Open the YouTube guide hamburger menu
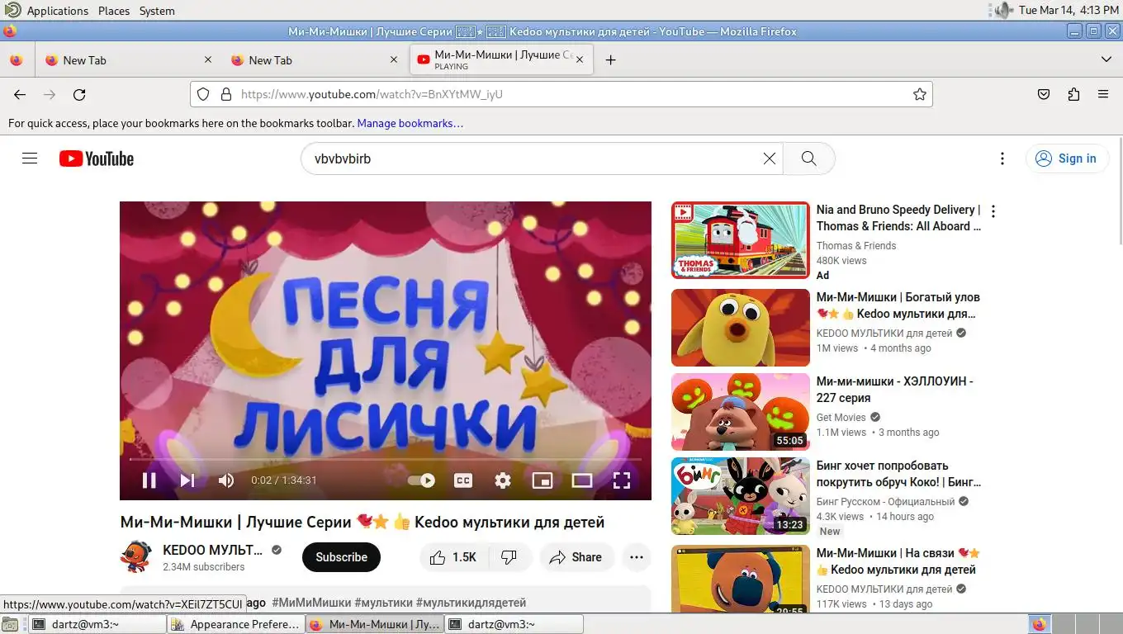The image size is (1123, 634). [x=30, y=158]
